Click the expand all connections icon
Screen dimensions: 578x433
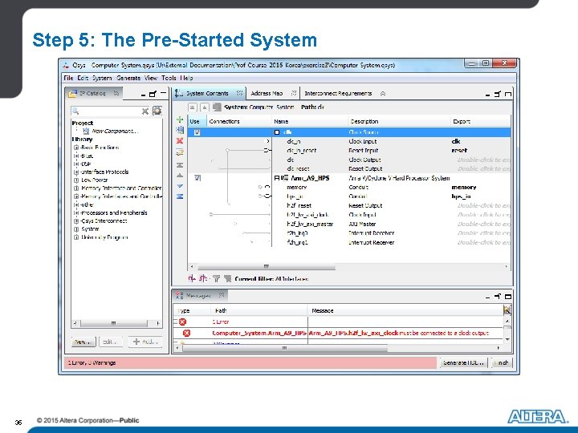pos(203,279)
